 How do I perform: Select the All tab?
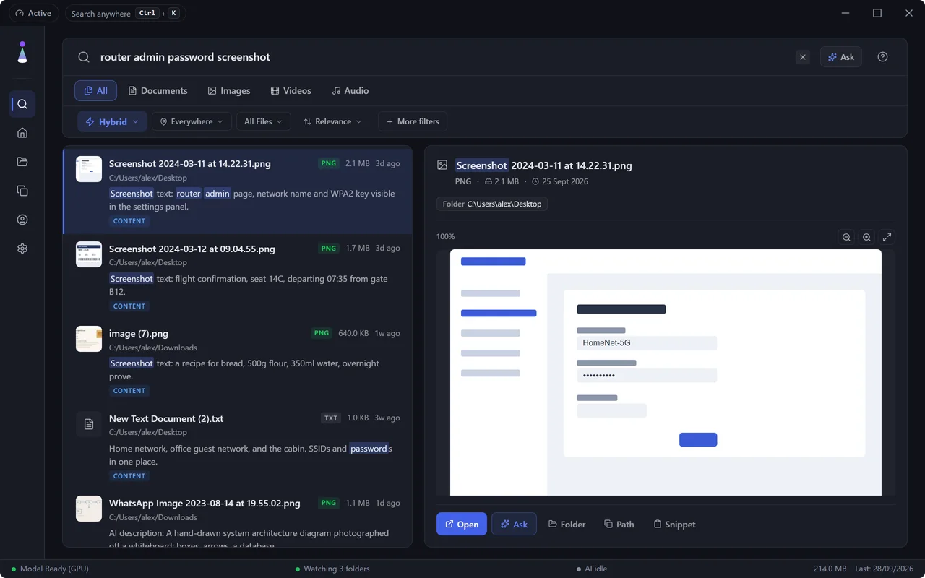click(x=96, y=91)
